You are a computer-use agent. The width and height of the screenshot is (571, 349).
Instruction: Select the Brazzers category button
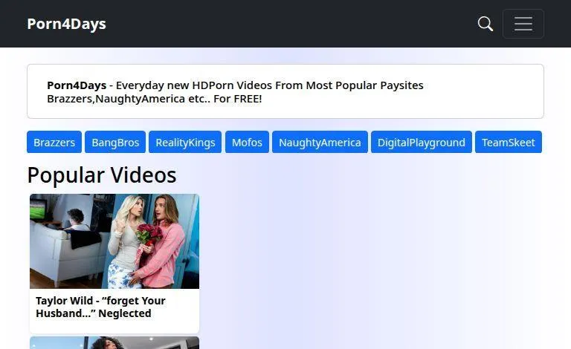54,142
